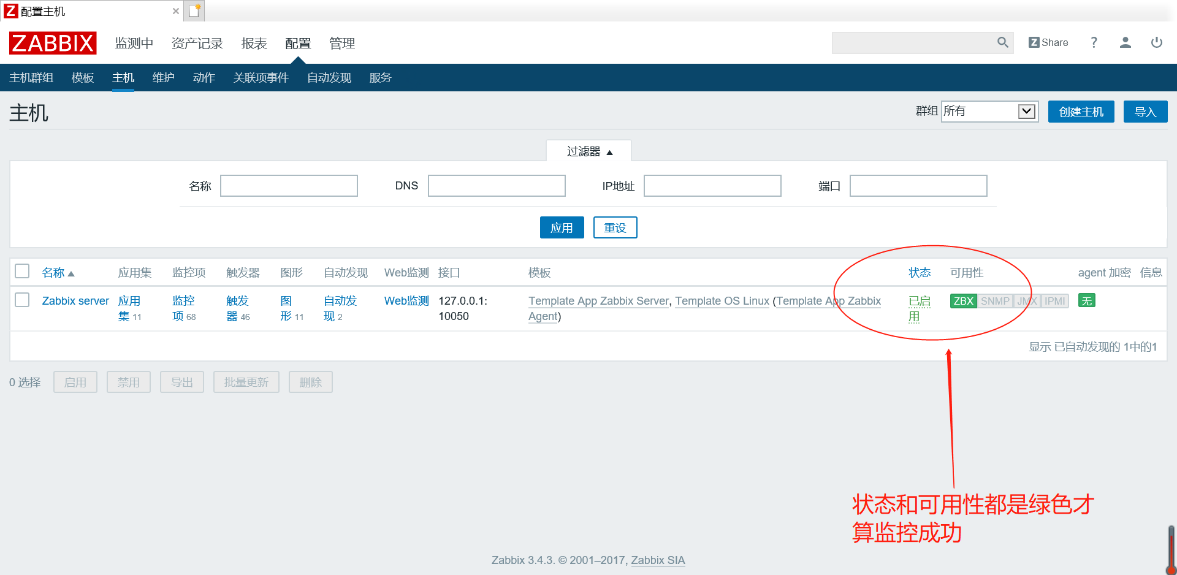The width and height of the screenshot is (1177, 575).
Task: Open the 管理 menu
Action: (x=342, y=44)
